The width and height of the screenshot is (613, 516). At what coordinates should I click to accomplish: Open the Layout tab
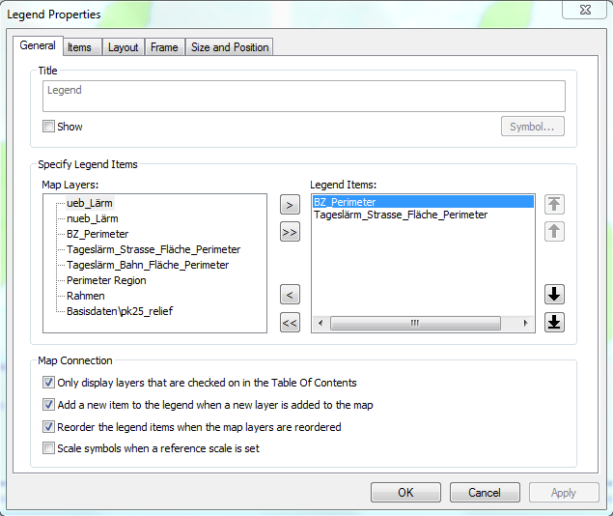[x=123, y=47]
